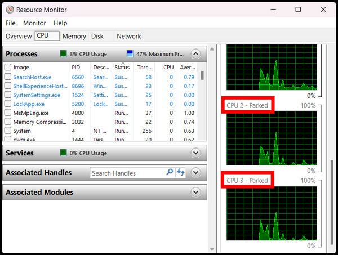Screen dimensions: 338x255
Task: Tick the dwm.exe checkbox
Action: [x=8, y=138]
